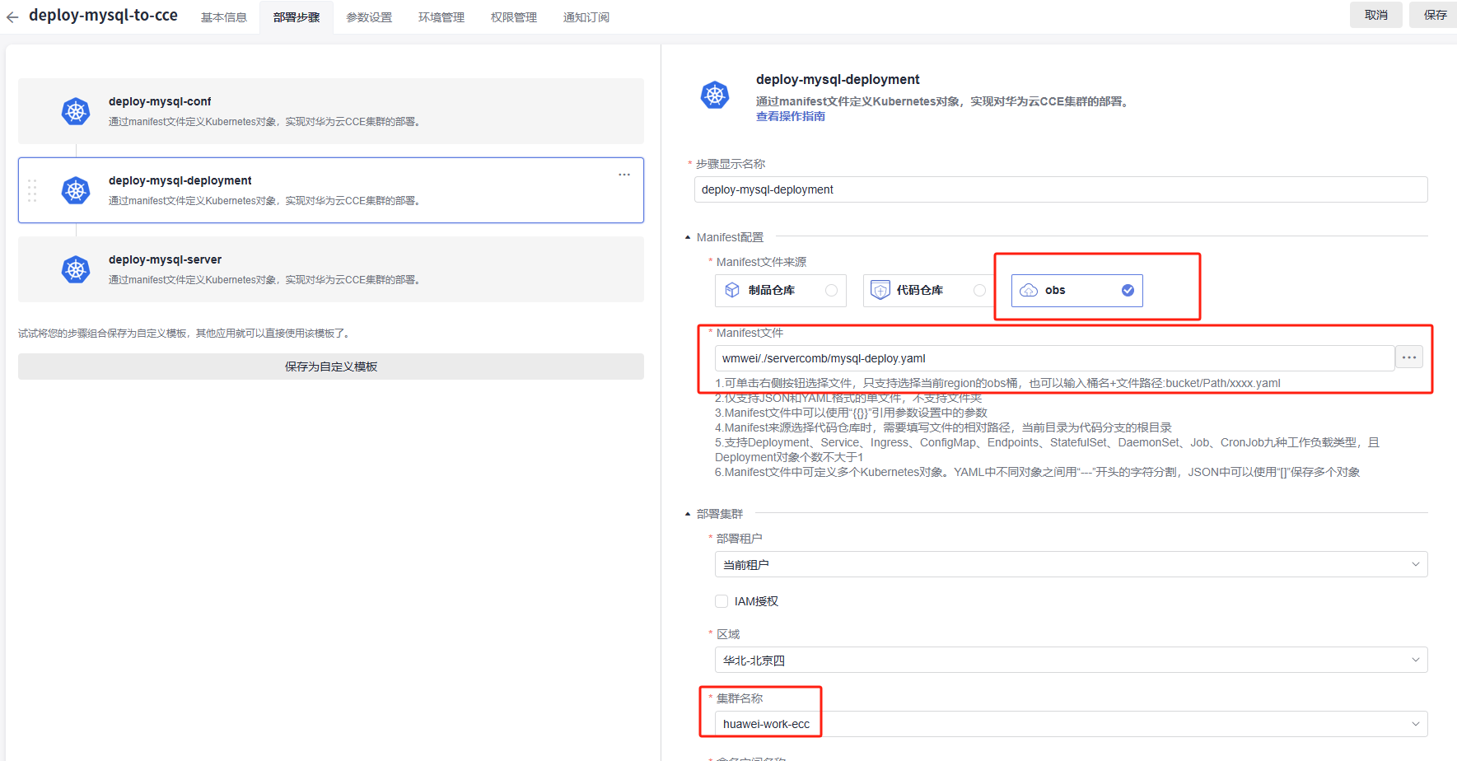Select 代码仓库 as Manifest source
The image size is (1457, 761).
pos(929,291)
